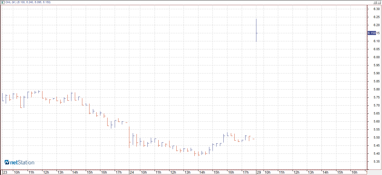This screenshot has height=175, width=382.
Task: Select the 5.75 price axis label
Action: point(377,97)
